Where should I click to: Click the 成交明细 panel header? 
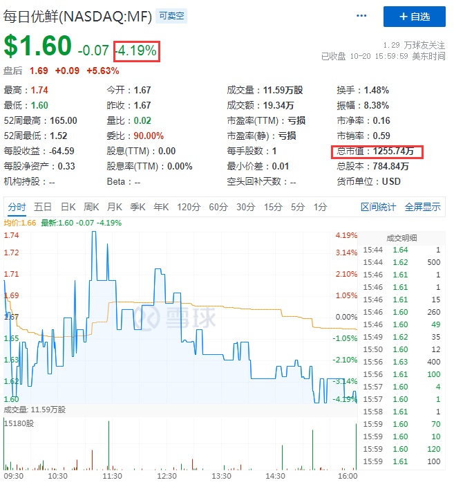tap(401, 238)
